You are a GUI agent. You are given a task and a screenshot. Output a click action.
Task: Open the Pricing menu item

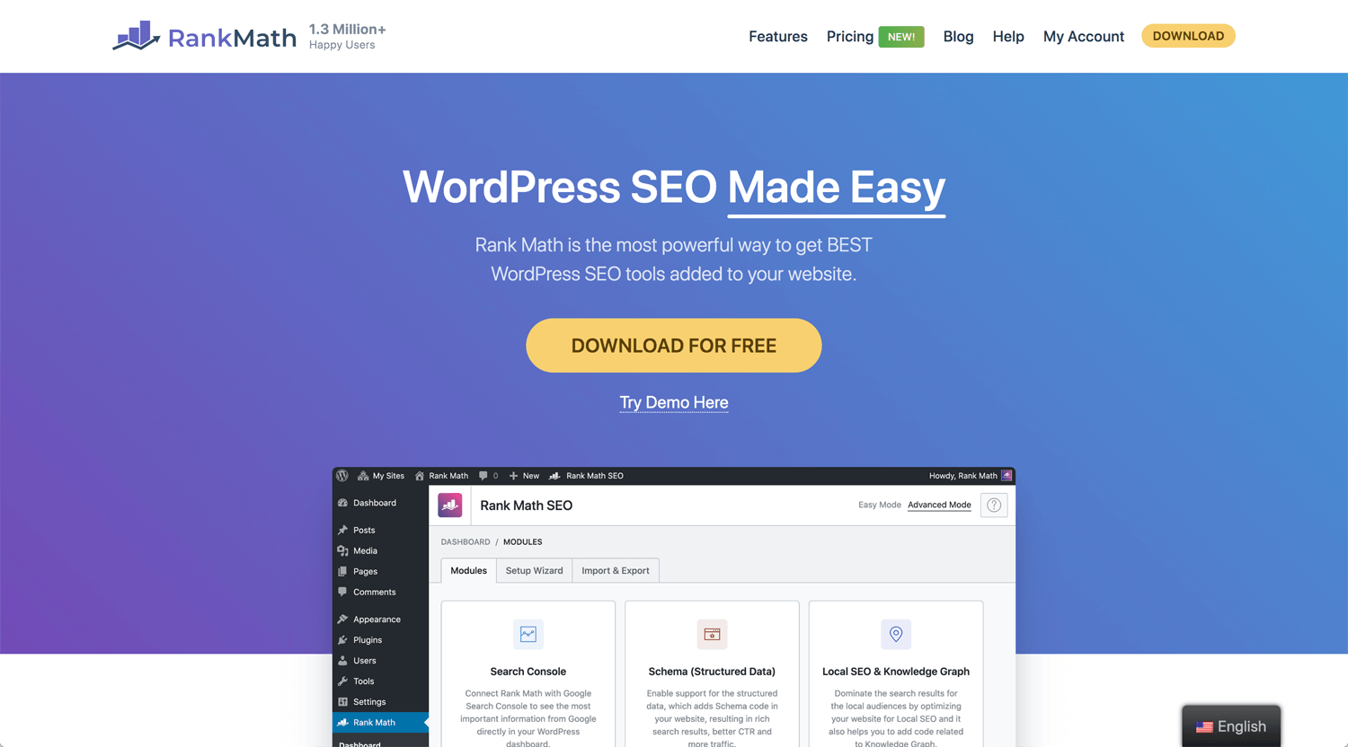[850, 36]
